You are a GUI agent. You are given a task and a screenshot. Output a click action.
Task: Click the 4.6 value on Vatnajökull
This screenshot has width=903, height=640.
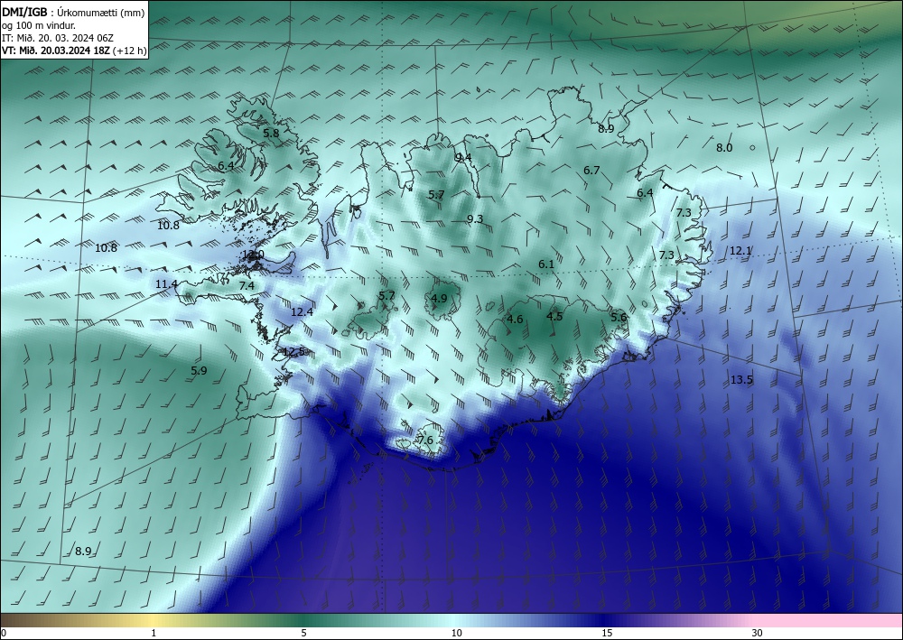click(515, 320)
